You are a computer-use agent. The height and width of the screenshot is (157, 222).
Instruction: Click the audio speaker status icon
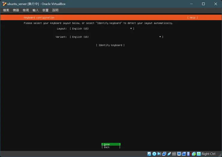coord(159,154)
